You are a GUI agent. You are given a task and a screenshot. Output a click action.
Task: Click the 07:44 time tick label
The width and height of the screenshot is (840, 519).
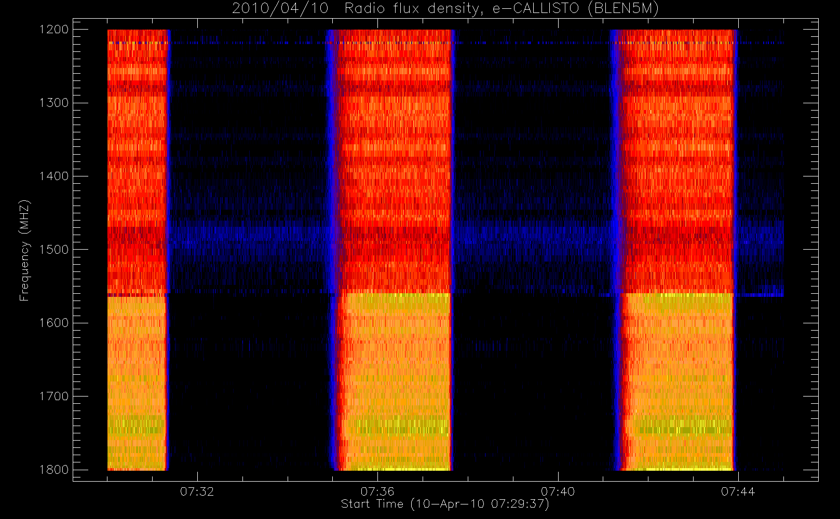click(x=738, y=491)
